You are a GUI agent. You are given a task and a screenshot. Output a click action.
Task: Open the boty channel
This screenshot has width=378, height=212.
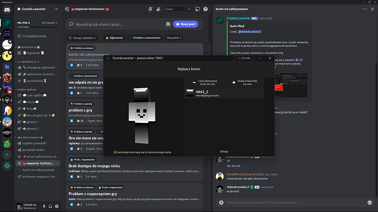point(38,109)
